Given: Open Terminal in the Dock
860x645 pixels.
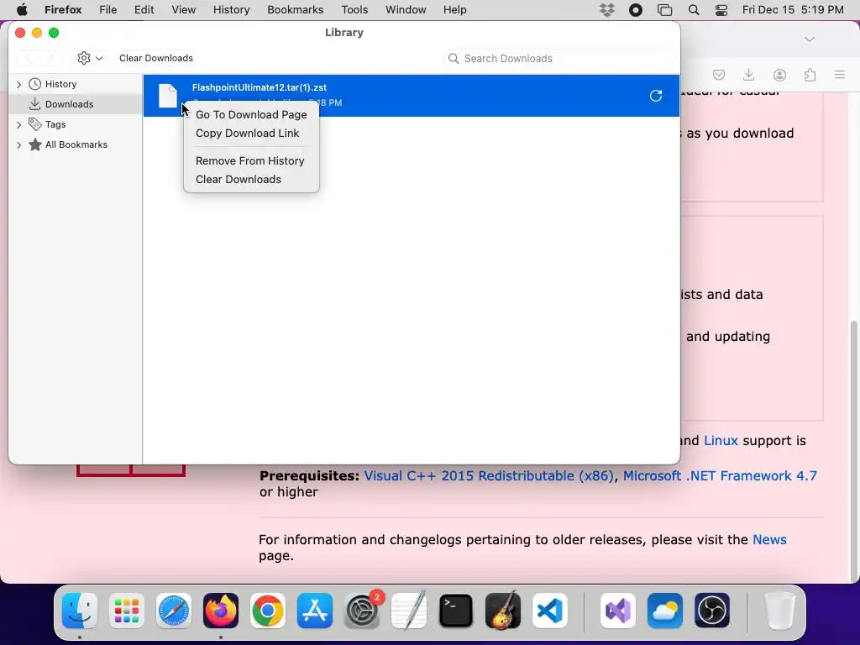Looking at the screenshot, I should 456,611.
